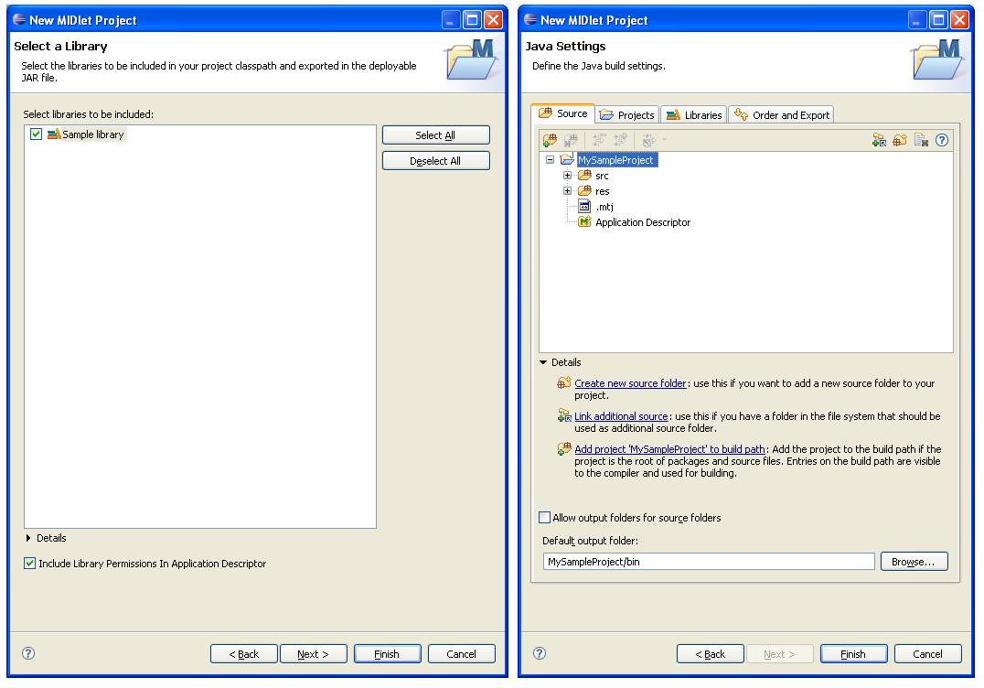Open the Order and Export tab
The image size is (984, 688).
click(x=782, y=115)
